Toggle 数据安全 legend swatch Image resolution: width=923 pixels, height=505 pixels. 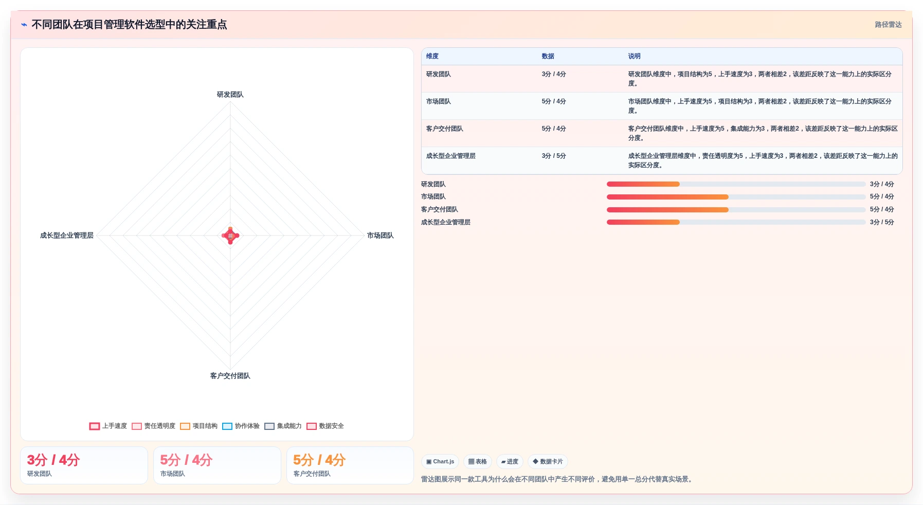(311, 426)
